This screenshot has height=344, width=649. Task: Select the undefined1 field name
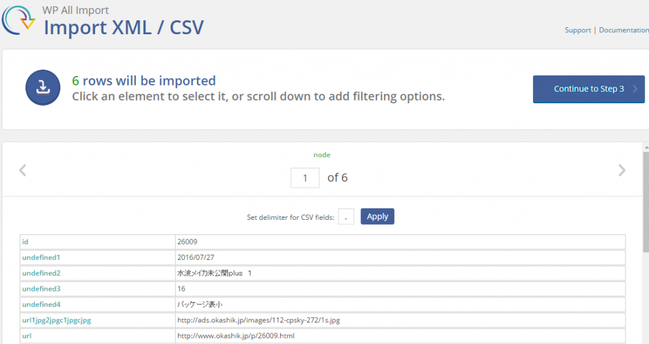pos(41,257)
